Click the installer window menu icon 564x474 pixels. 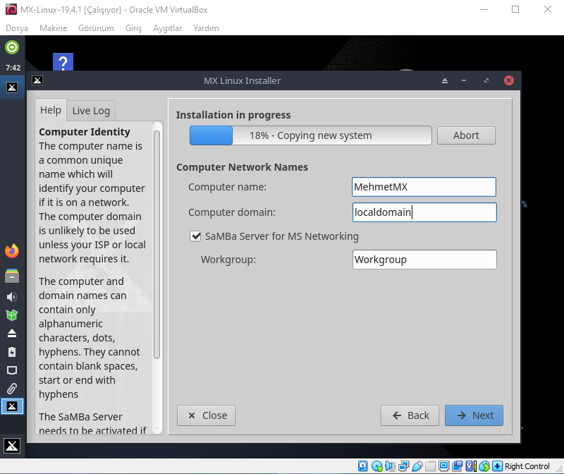[x=37, y=80]
